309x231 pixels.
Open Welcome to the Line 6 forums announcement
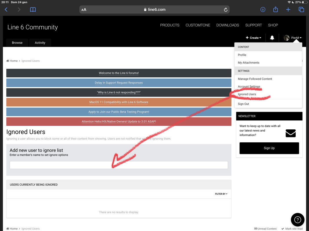click(x=119, y=73)
